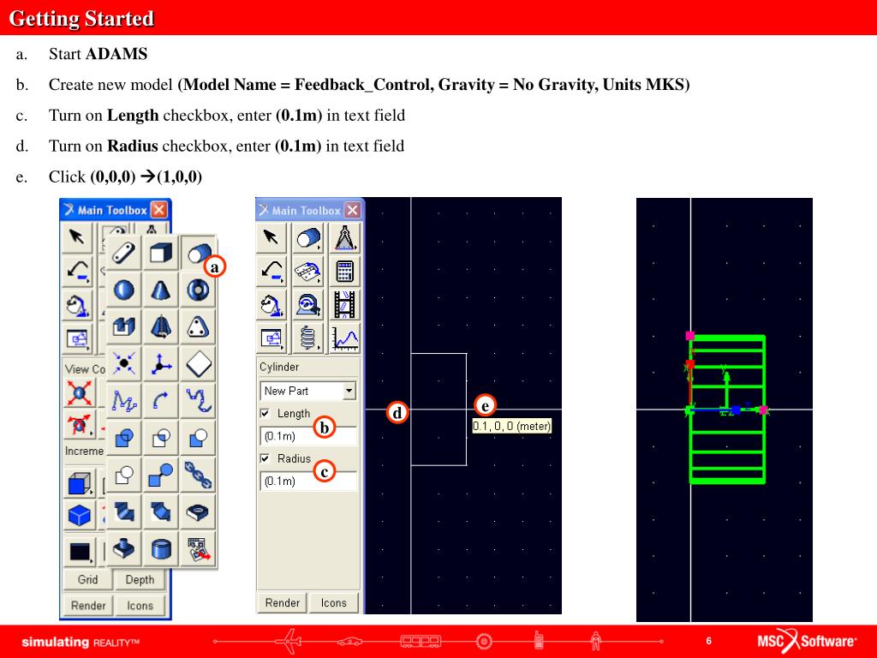This screenshot has width=877, height=658.
Task: Toggle the Radius checkbox
Action: tap(265, 459)
